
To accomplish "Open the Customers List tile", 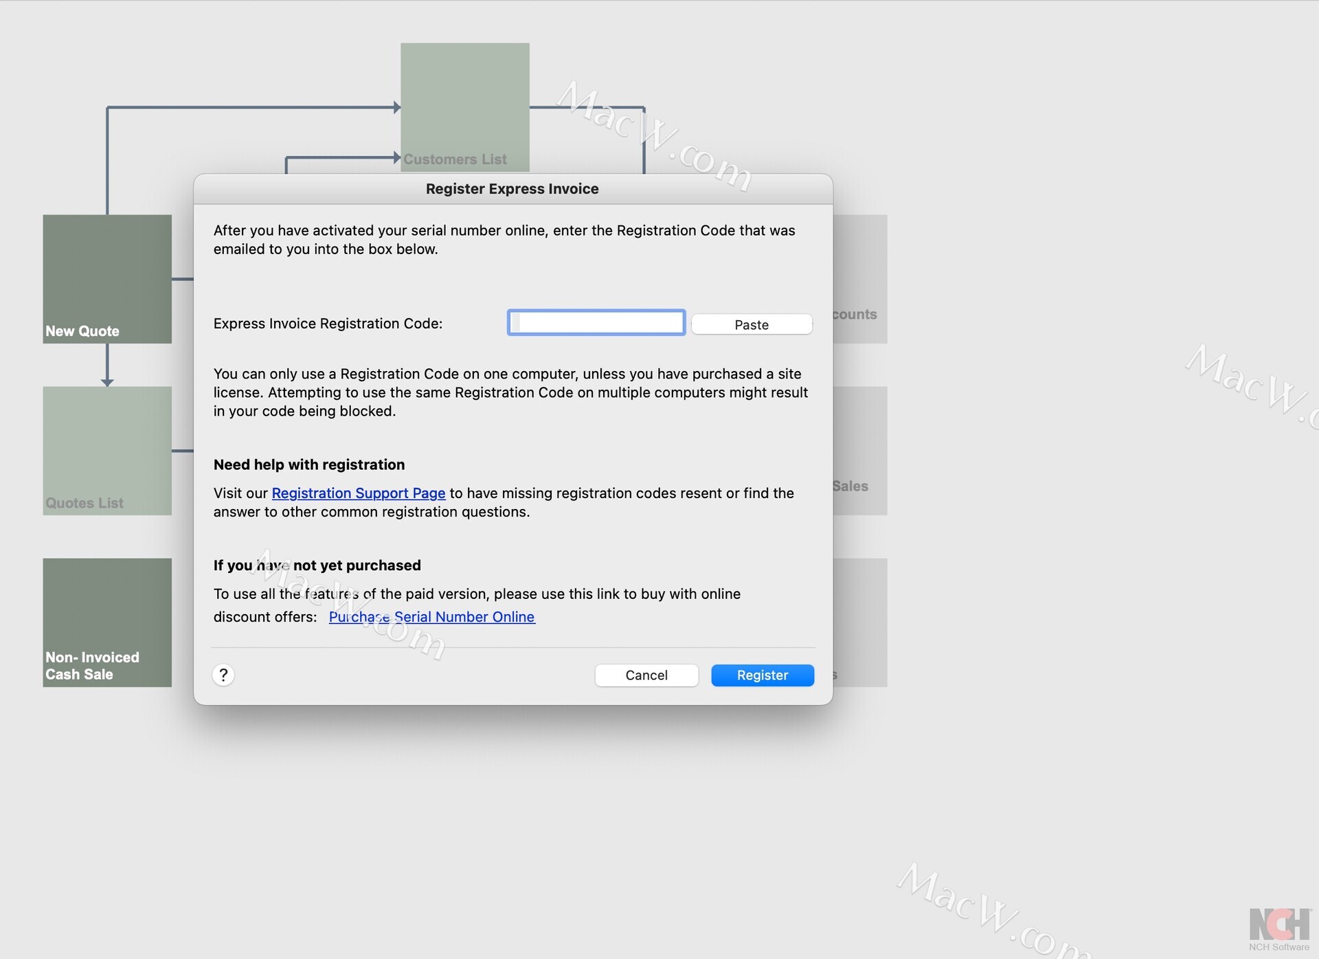I will tap(465, 107).
